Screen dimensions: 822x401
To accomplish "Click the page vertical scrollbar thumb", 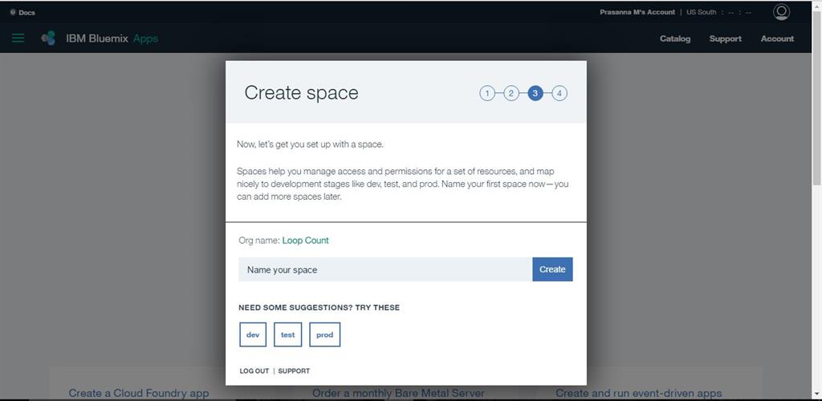I will 816,97.
